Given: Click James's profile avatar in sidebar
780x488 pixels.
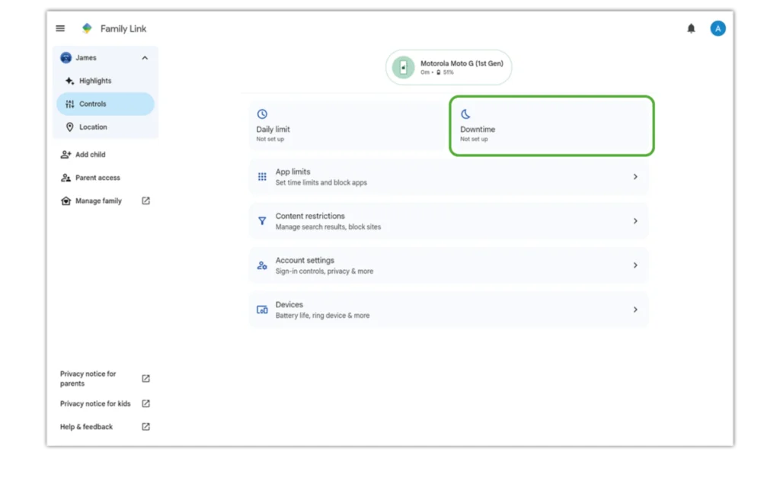Looking at the screenshot, I should [66, 58].
